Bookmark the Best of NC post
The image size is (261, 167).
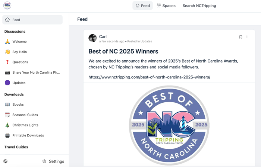[x=240, y=37]
